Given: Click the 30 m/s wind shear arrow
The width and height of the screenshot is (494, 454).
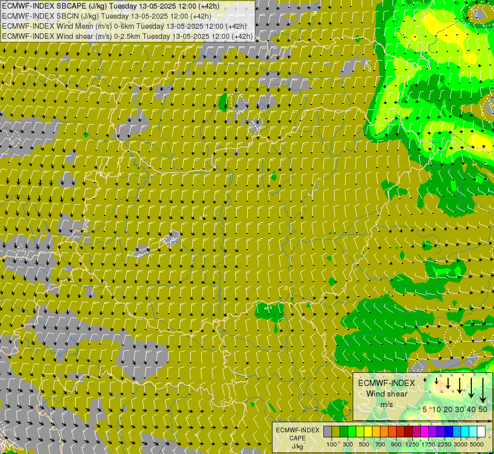Looking at the screenshot, I should coord(460,385).
